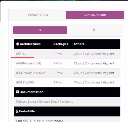Open Cloud link in x86_64 row
The image size is (128, 122).
point(78,54)
